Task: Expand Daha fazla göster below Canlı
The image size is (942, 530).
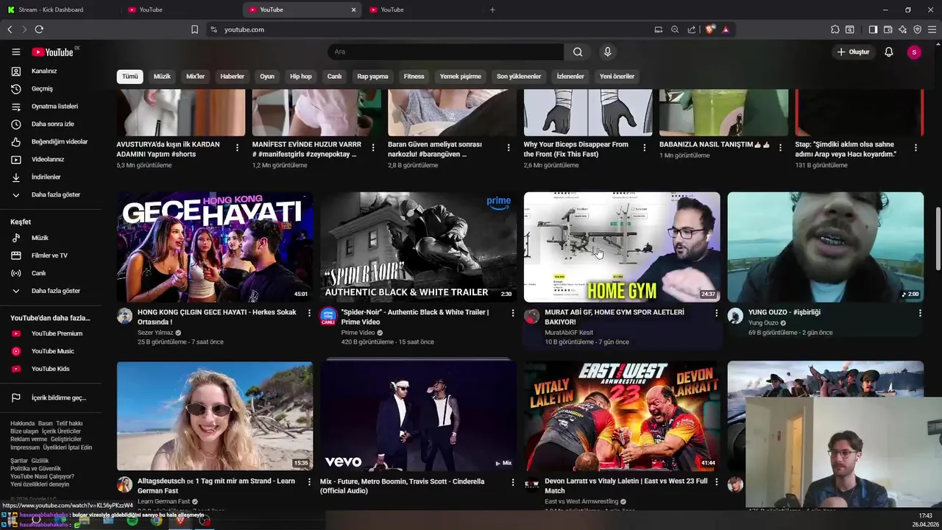Action: pyautogui.click(x=52, y=291)
